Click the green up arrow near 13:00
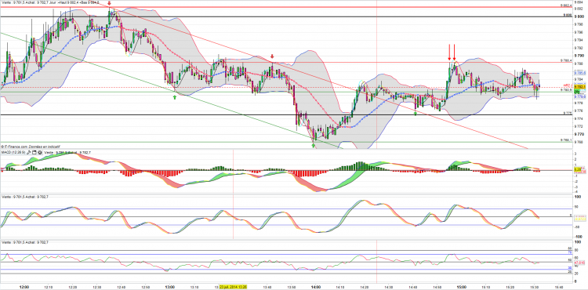The image size is (588, 290). [x=174, y=97]
